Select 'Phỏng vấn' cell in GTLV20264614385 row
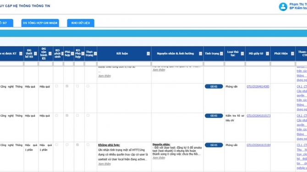Image resolution: width=307 pixels, height=172 pixels. (231, 86)
